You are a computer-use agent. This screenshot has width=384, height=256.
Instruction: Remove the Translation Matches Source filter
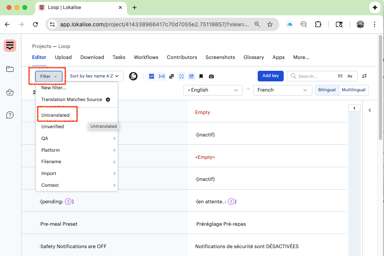click(108, 100)
